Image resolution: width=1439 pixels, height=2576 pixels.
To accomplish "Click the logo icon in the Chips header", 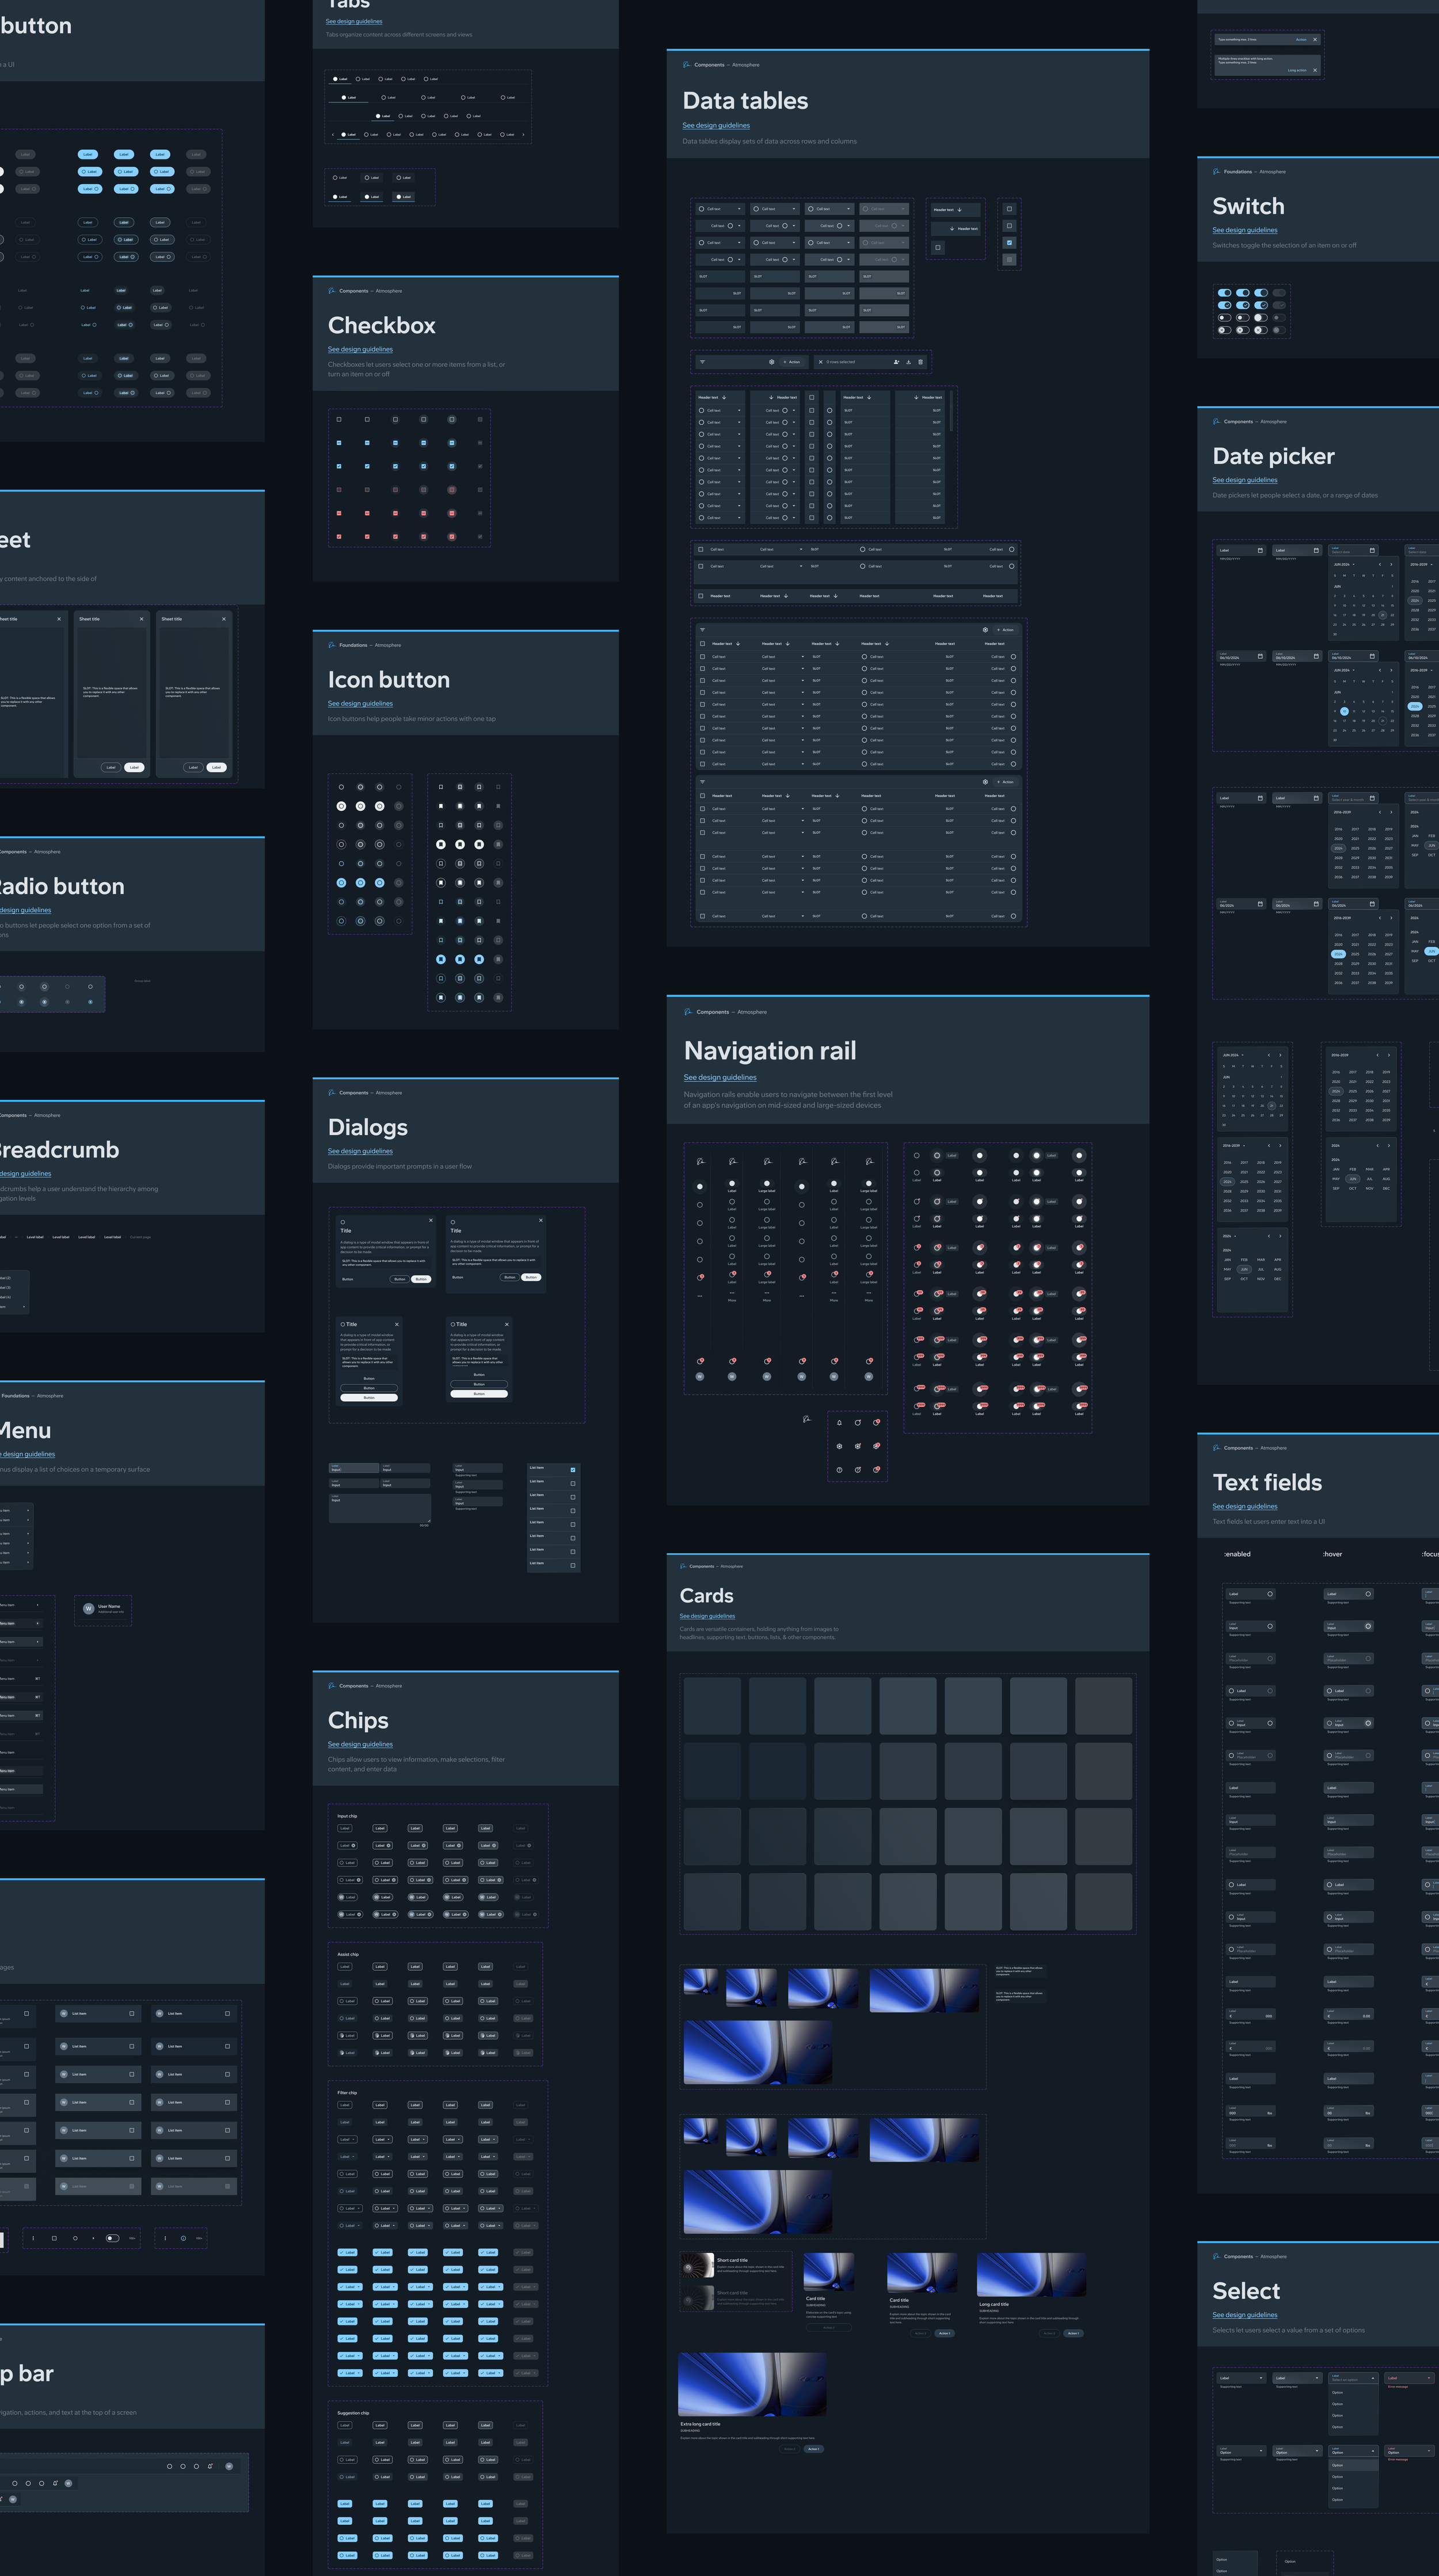I will [332, 1686].
